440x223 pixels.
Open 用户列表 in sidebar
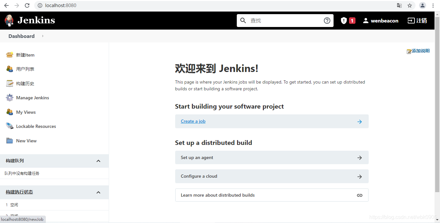pyautogui.click(x=25, y=69)
